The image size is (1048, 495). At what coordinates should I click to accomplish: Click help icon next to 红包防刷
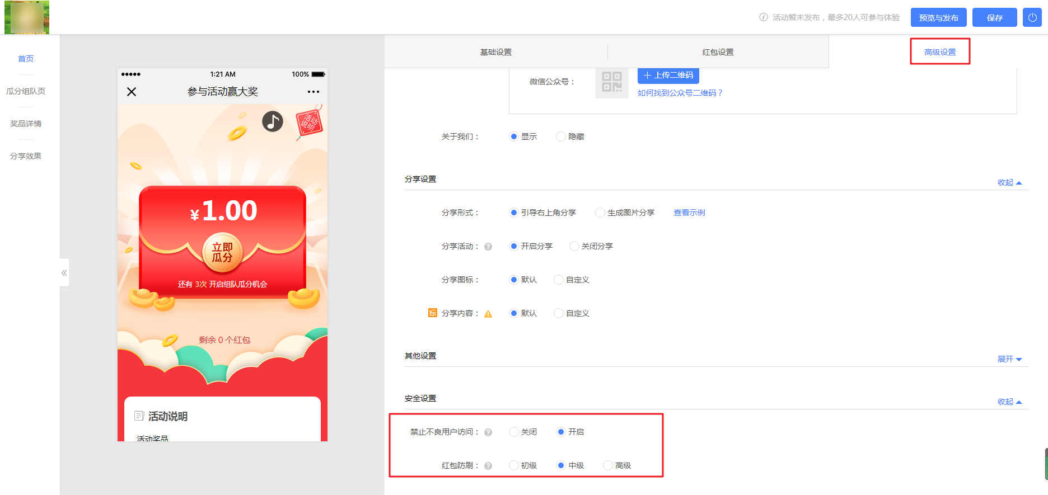click(x=488, y=466)
